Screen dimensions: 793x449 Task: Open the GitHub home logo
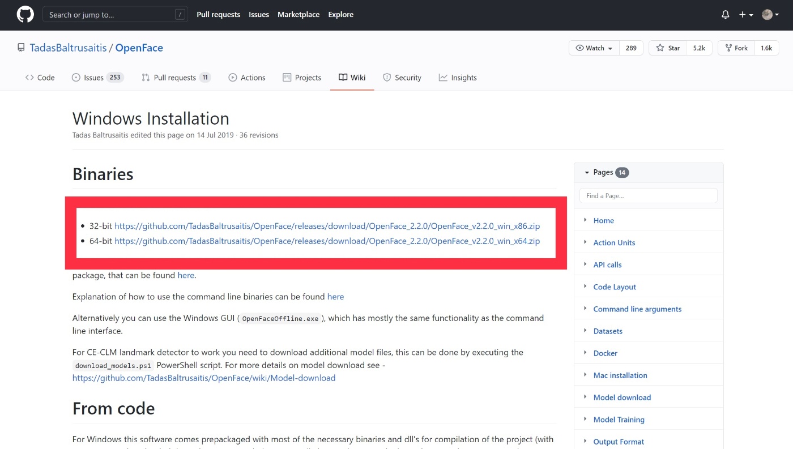point(25,14)
